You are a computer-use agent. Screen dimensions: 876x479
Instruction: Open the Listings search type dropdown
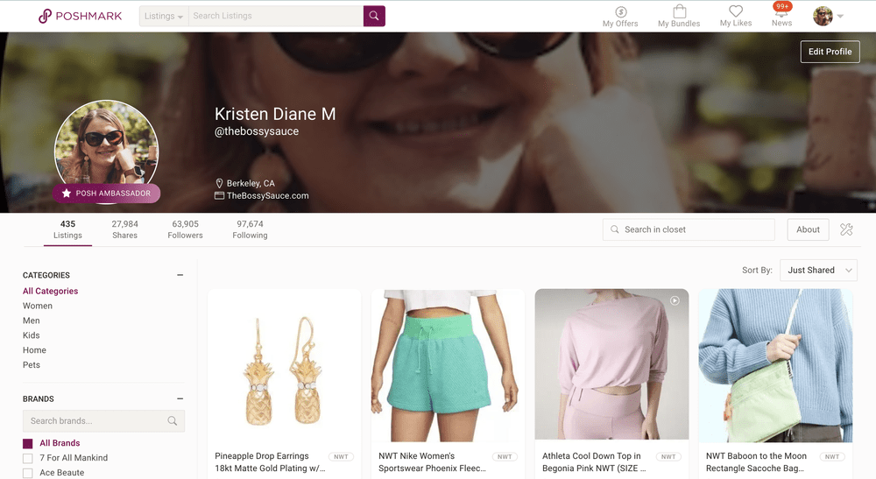point(164,16)
